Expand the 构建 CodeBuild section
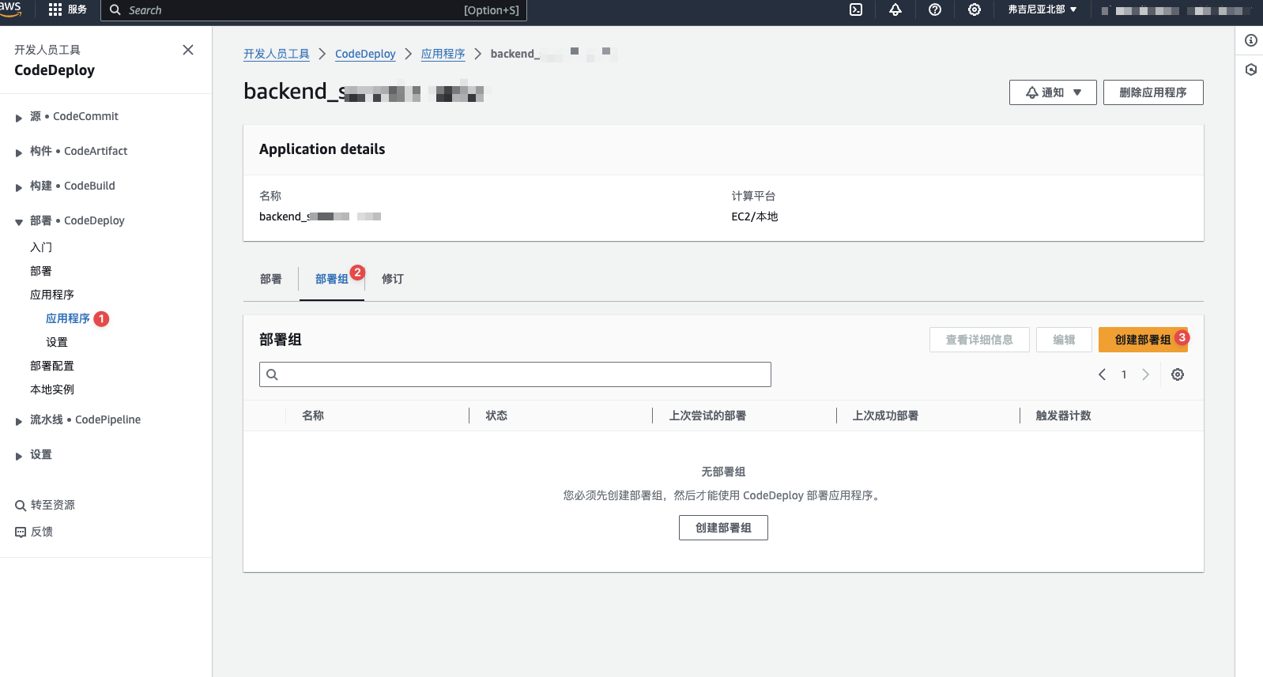Image resolution: width=1263 pixels, height=677 pixels. click(18, 187)
